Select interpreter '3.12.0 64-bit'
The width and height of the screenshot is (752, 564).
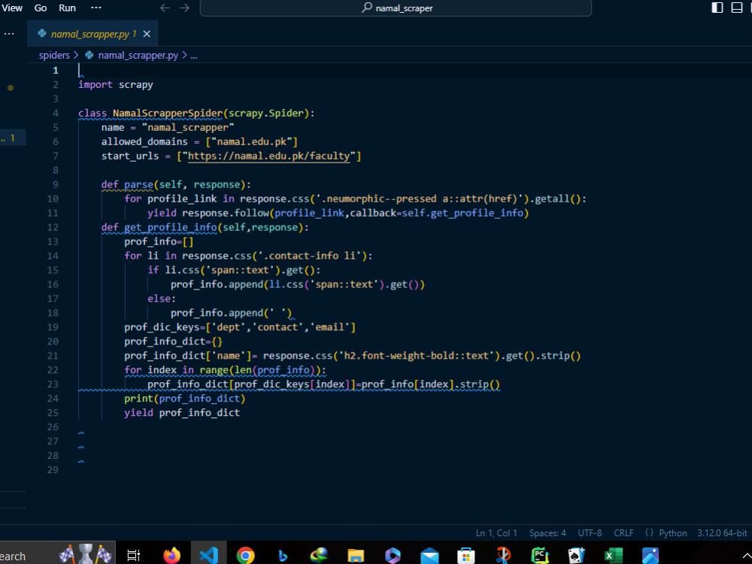point(722,533)
